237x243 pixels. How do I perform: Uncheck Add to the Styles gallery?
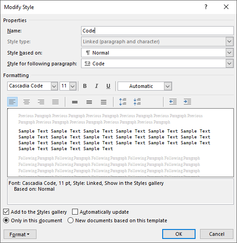(6, 212)
